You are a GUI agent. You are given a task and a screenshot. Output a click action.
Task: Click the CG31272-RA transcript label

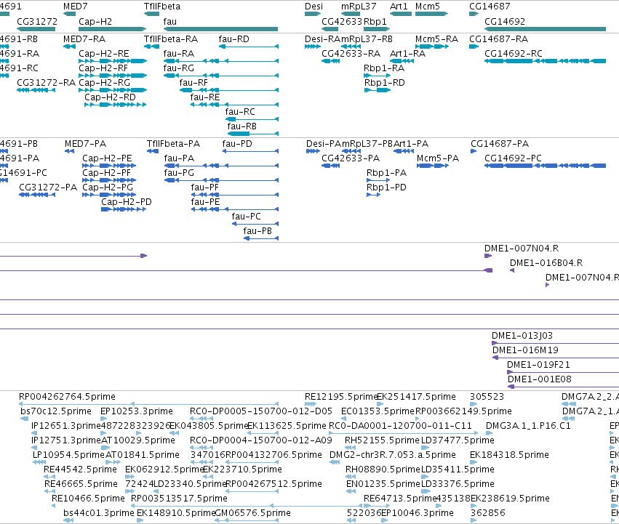pos(46,83)
